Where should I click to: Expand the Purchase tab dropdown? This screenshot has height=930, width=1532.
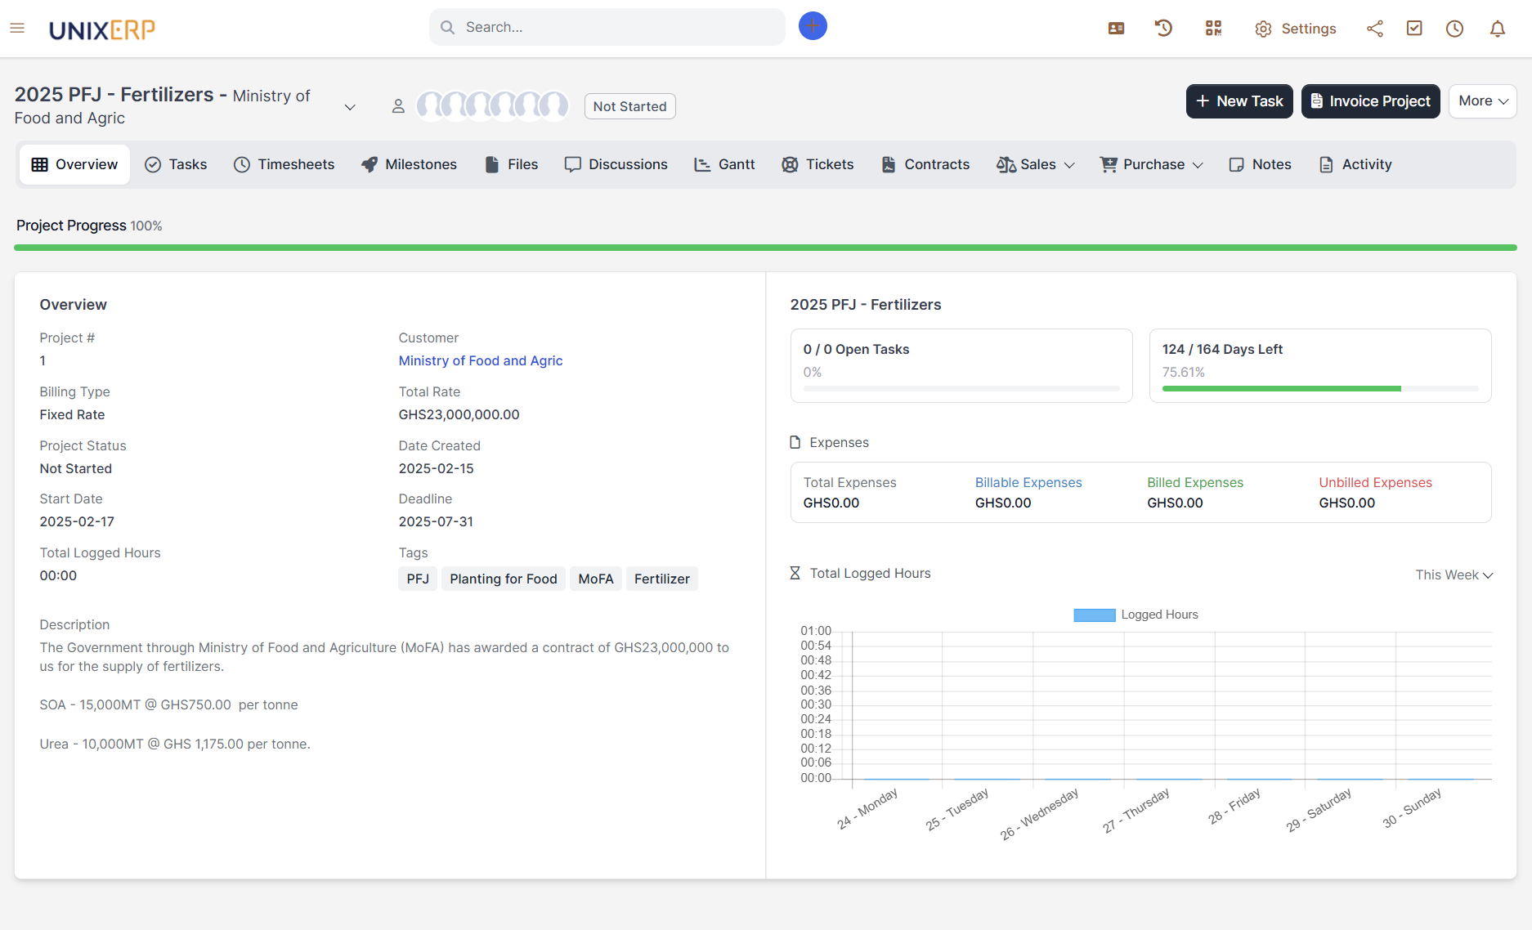pos(1151,164)
